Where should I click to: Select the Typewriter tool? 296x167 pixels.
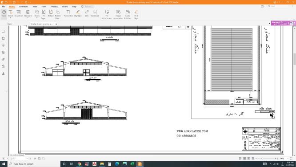tap(68, 13)
